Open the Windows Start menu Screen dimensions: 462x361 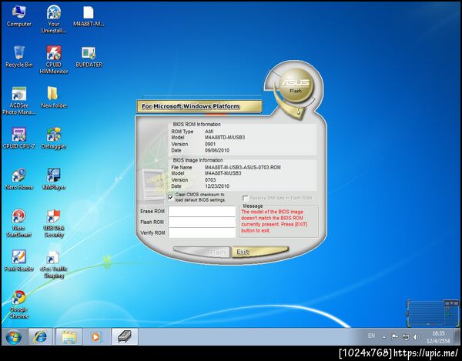pyautogui.click(x=14, y=337)
